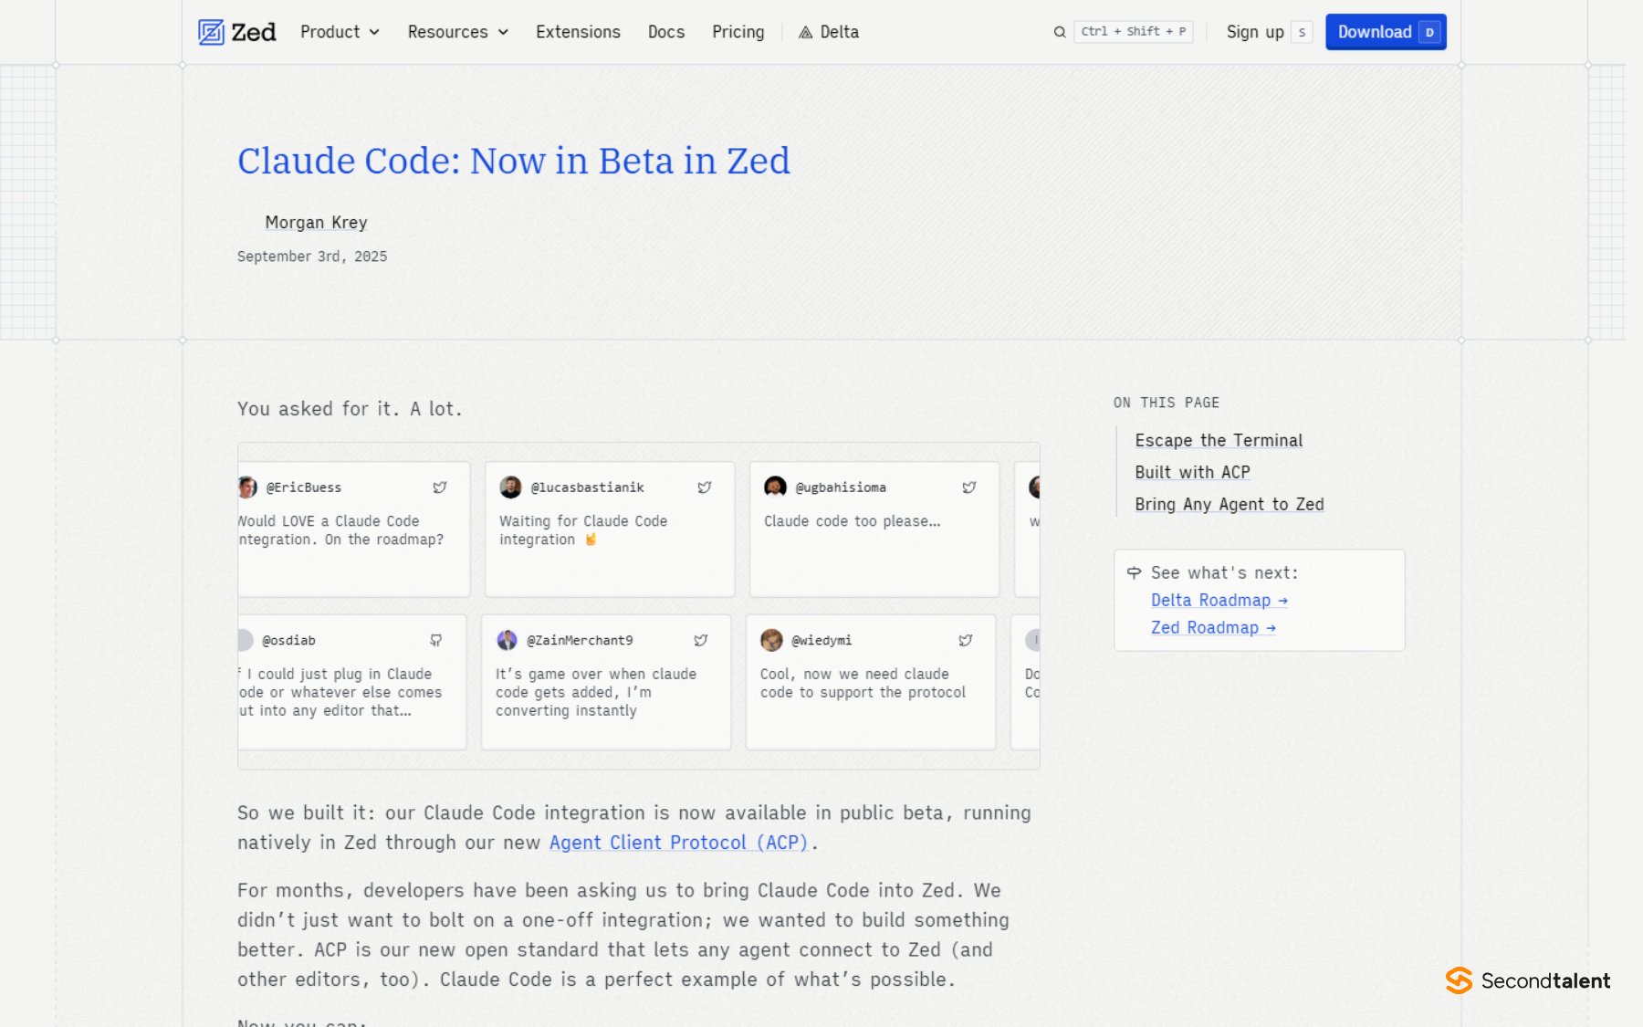Open @lucasbastianik tweet bird icon
1643x1027 pixels.
point(705,487)
